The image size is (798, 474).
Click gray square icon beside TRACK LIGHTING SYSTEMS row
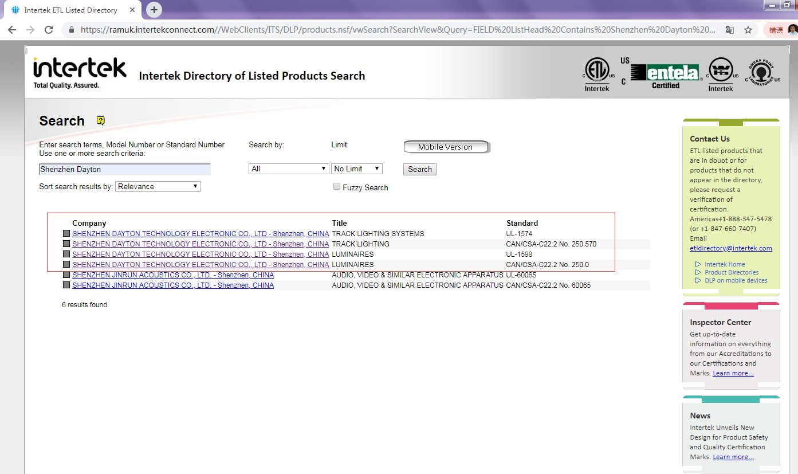(66, 233)
